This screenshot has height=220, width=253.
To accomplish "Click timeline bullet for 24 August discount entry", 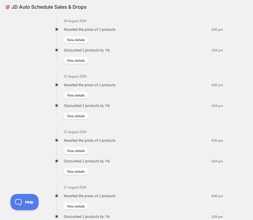I will pyautogui.click(x=57, y=50).
